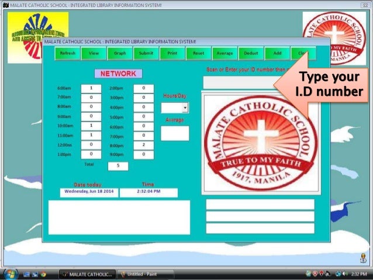Click the Add button

[277, 53]
